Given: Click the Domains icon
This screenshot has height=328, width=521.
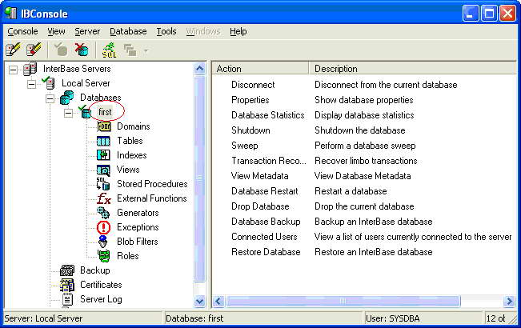Looking at the screenshot, I should click(104, 126).
